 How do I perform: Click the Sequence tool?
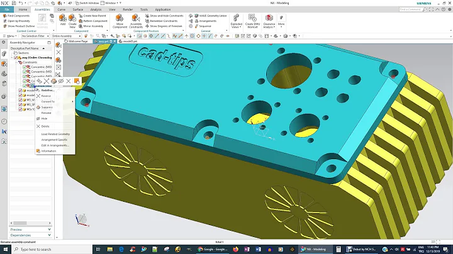203,26
